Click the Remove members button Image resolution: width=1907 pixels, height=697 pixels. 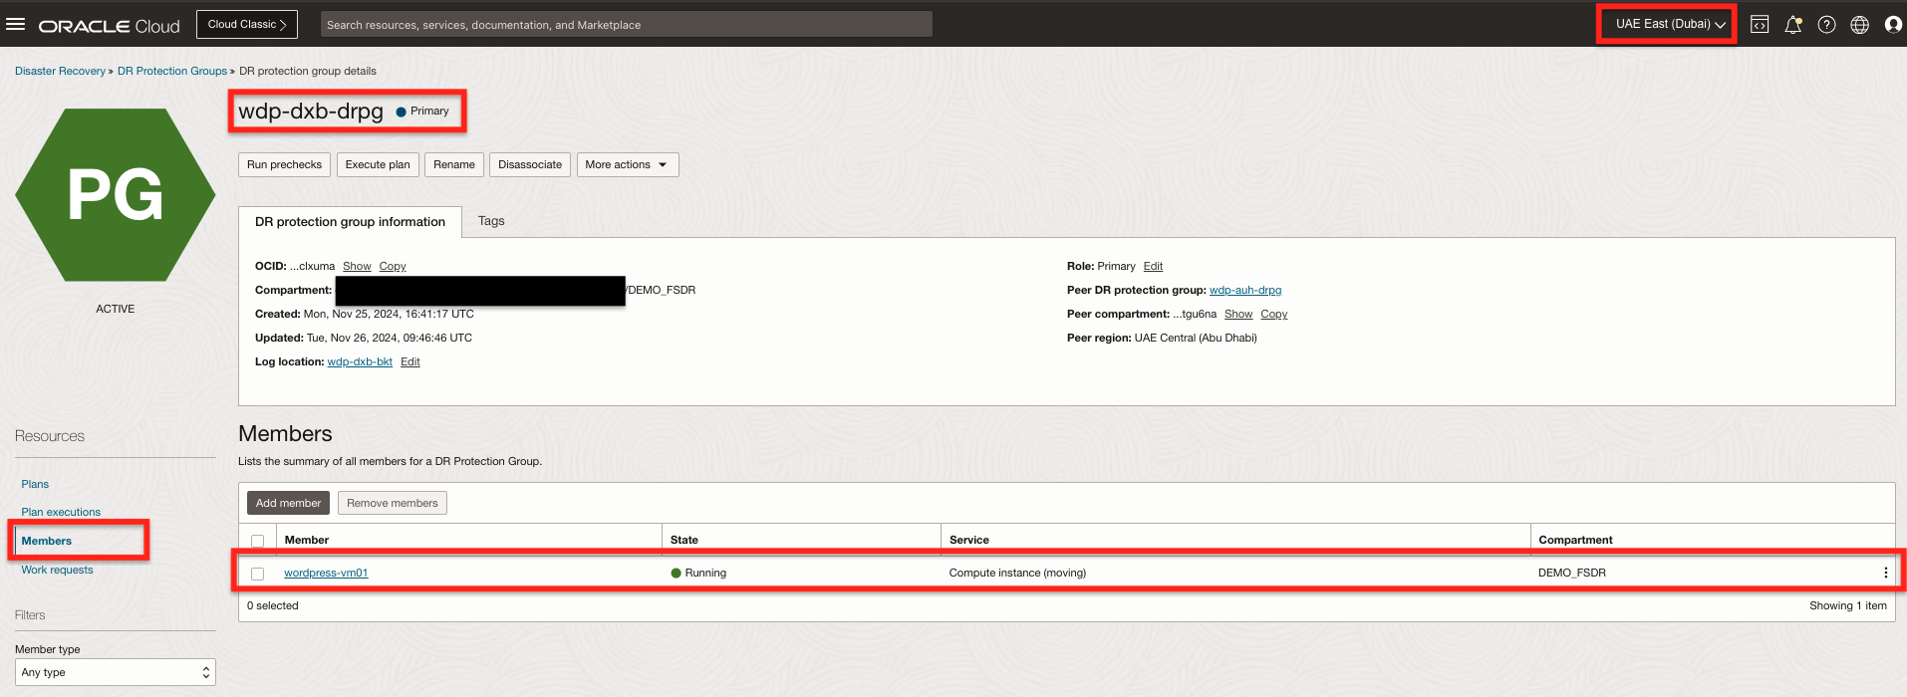pos(393,503)
